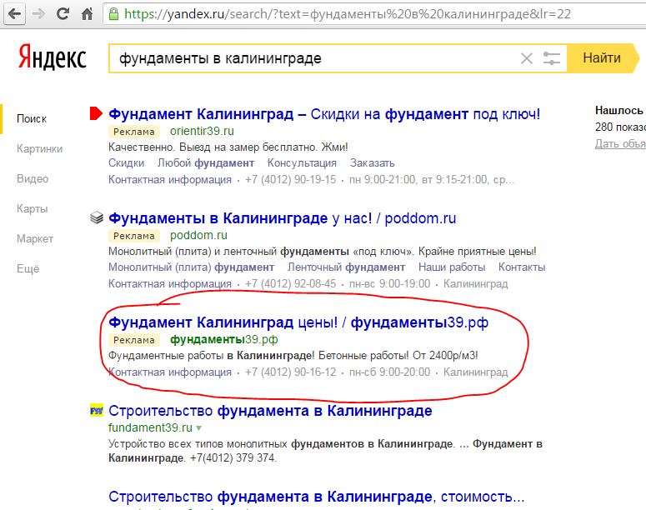Open Контактная информация of фундаменты39.рф ad
The width and height of the screenshot is (646, 510).
point(170,372)
